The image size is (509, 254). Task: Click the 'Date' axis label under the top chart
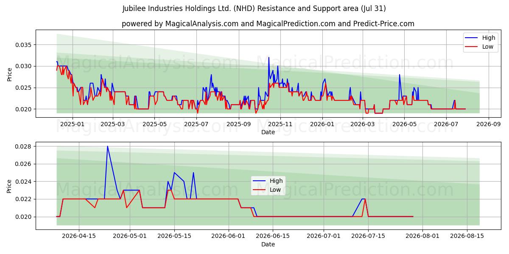coord(268,132)
